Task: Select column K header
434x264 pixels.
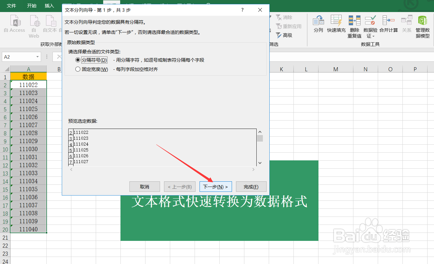Action: pos(281,69)
